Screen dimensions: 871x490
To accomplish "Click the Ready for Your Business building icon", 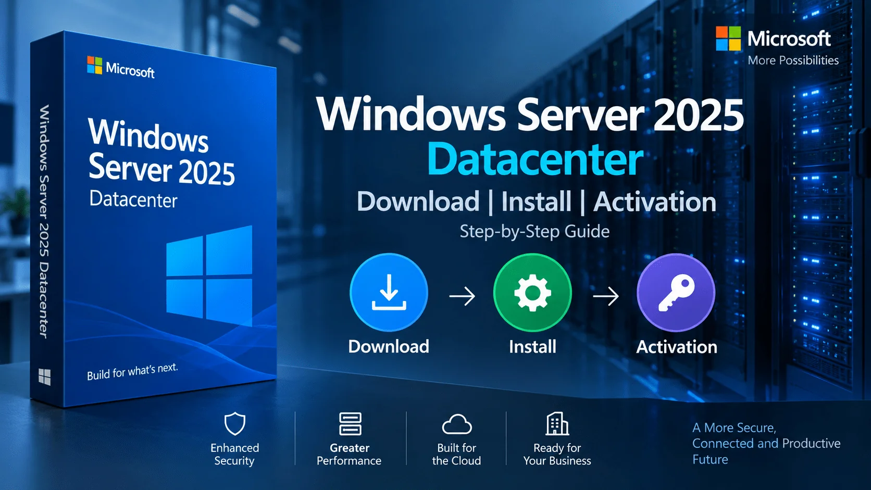I will tap(557, 424).
